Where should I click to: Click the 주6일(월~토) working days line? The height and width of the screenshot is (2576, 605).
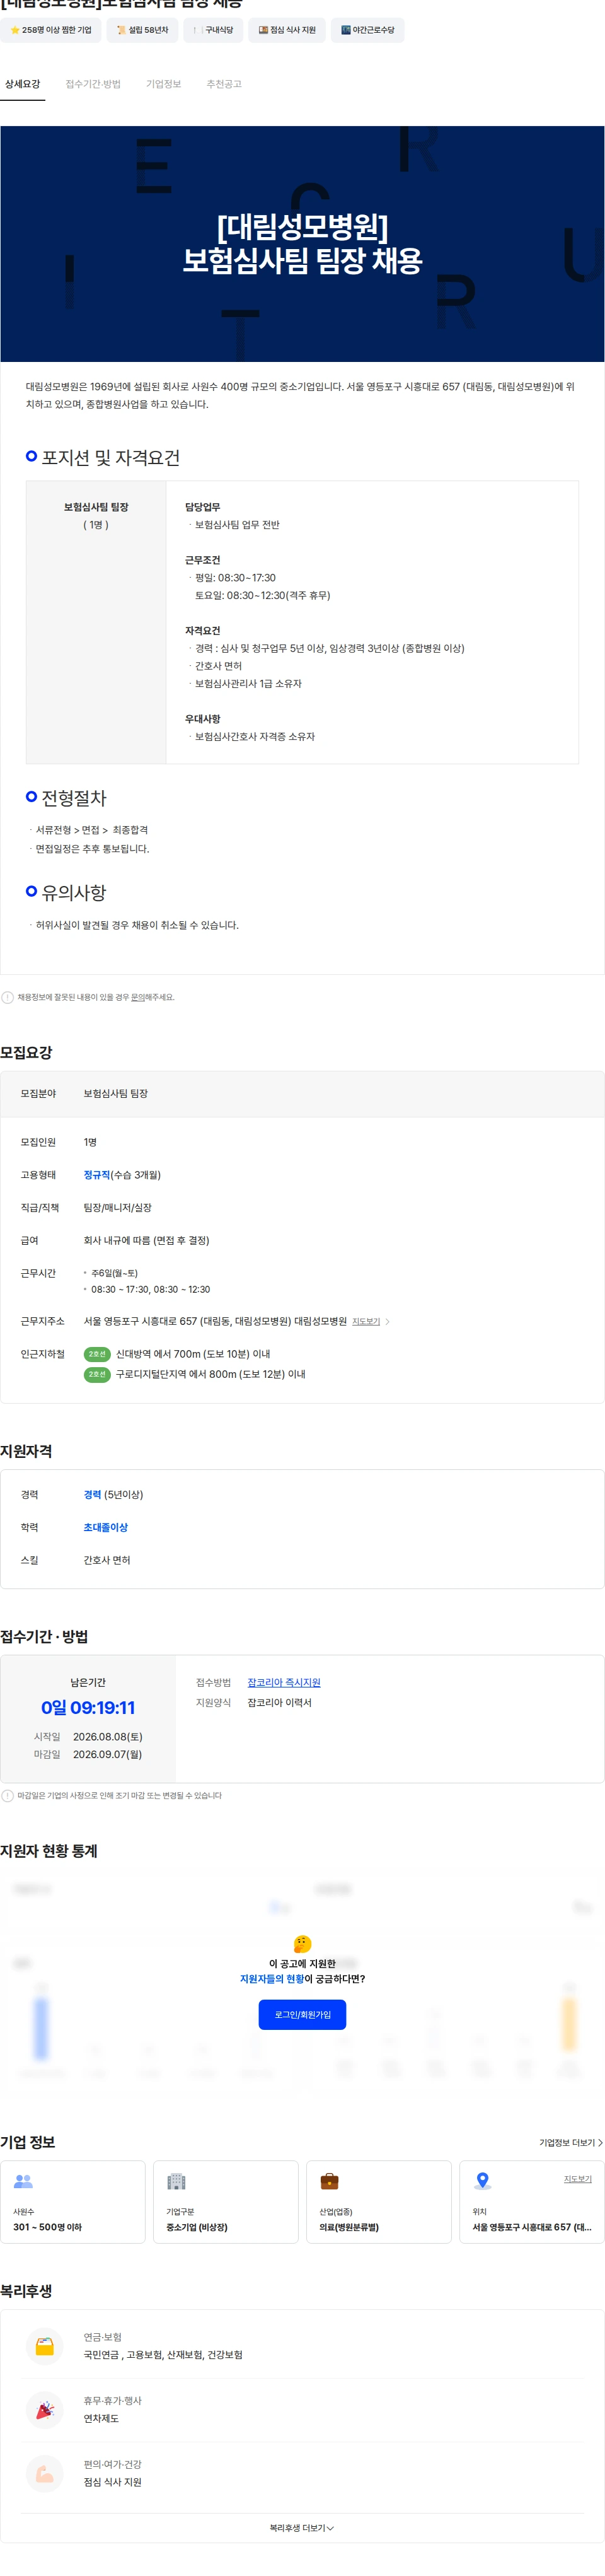pos(114,1273)
